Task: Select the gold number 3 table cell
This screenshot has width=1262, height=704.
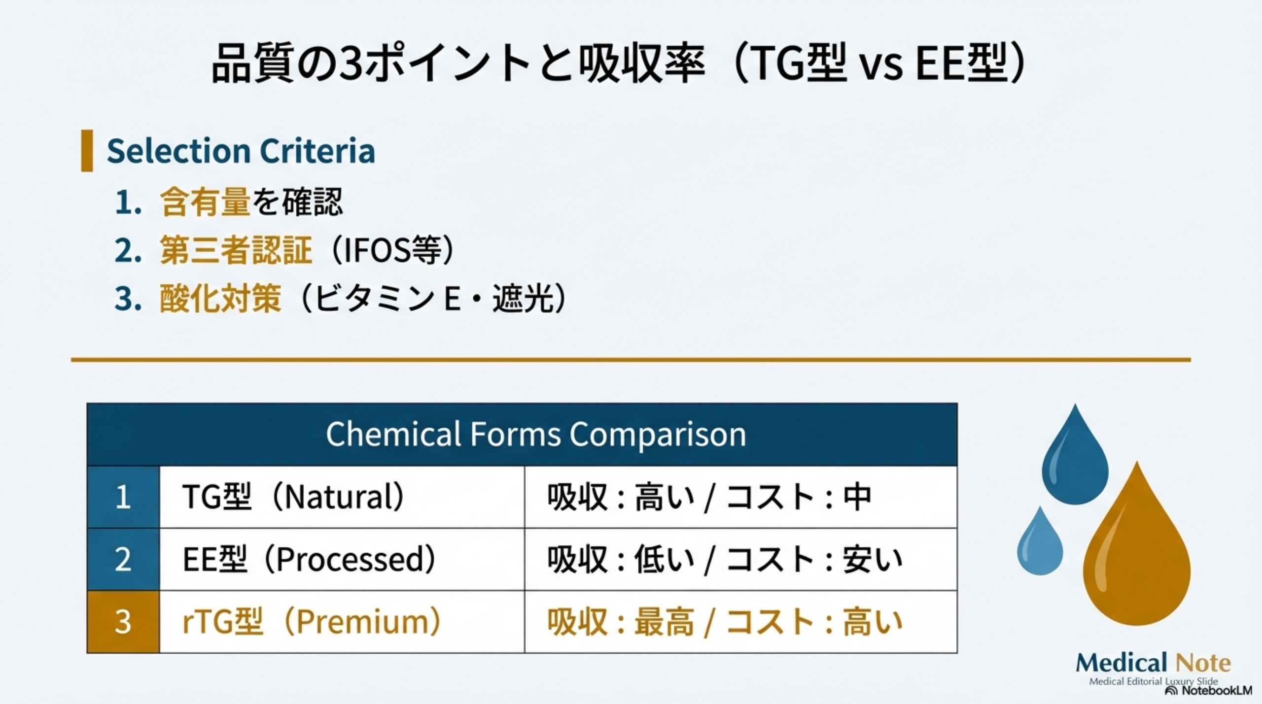Action: pos(123,622)
